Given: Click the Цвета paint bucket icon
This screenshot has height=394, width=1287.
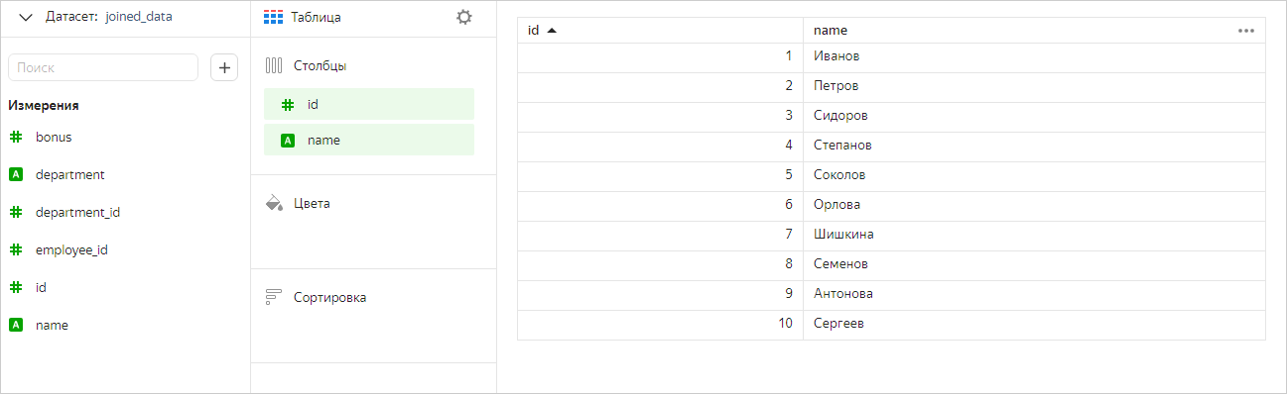Looking at the screenshot, I should tap(275, 203).
